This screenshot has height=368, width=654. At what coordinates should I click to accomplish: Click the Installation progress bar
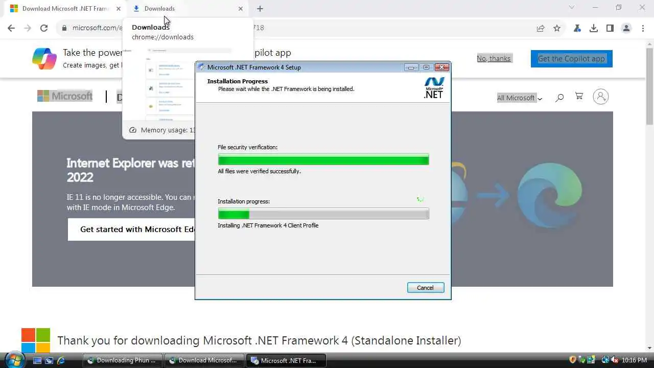point(323,214)
